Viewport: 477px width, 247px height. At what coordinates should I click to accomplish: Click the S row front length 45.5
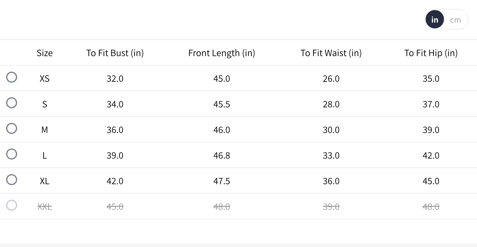pyautogui.click(x=222, y=104)
